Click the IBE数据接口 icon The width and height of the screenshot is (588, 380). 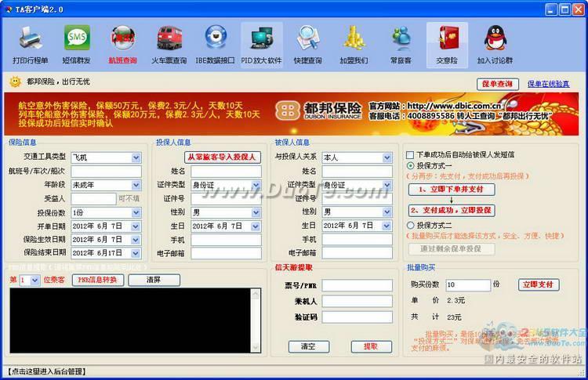pyautogui.click(x=216, y=38)
